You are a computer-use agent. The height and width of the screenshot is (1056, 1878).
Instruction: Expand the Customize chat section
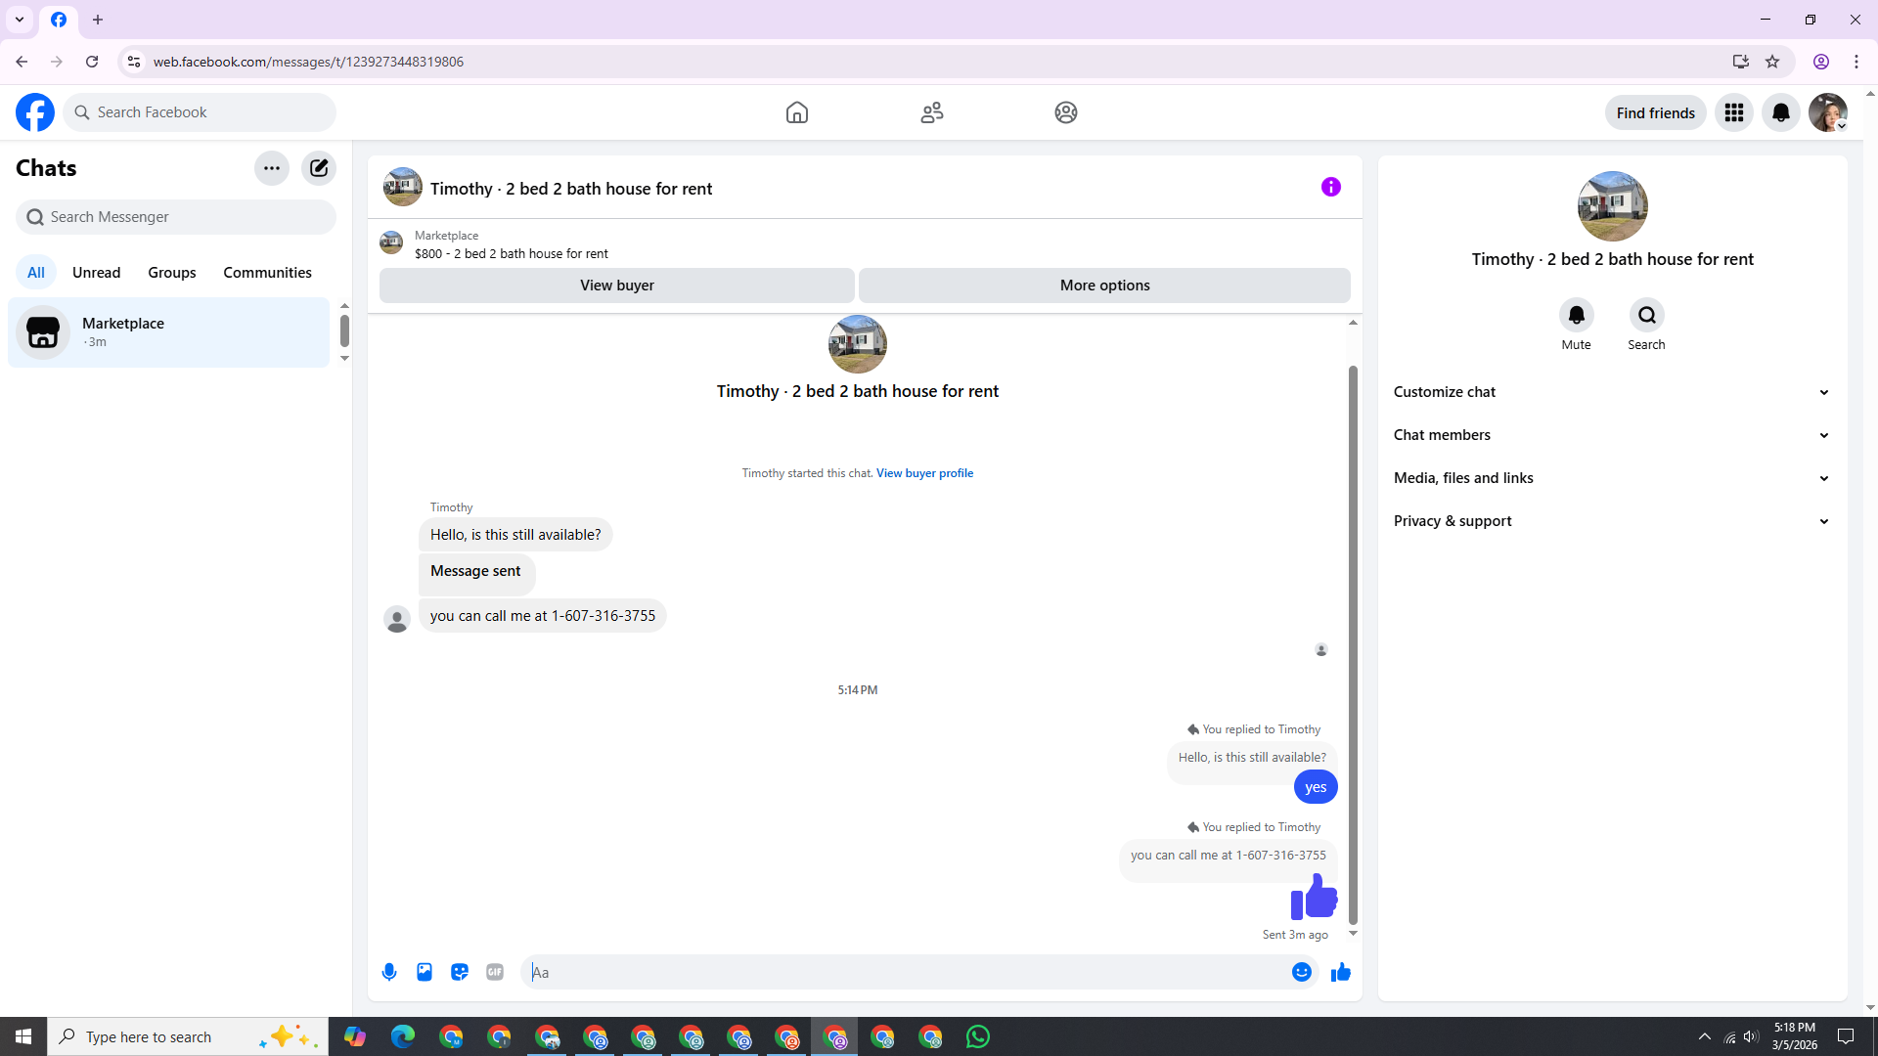point(1612,392)
